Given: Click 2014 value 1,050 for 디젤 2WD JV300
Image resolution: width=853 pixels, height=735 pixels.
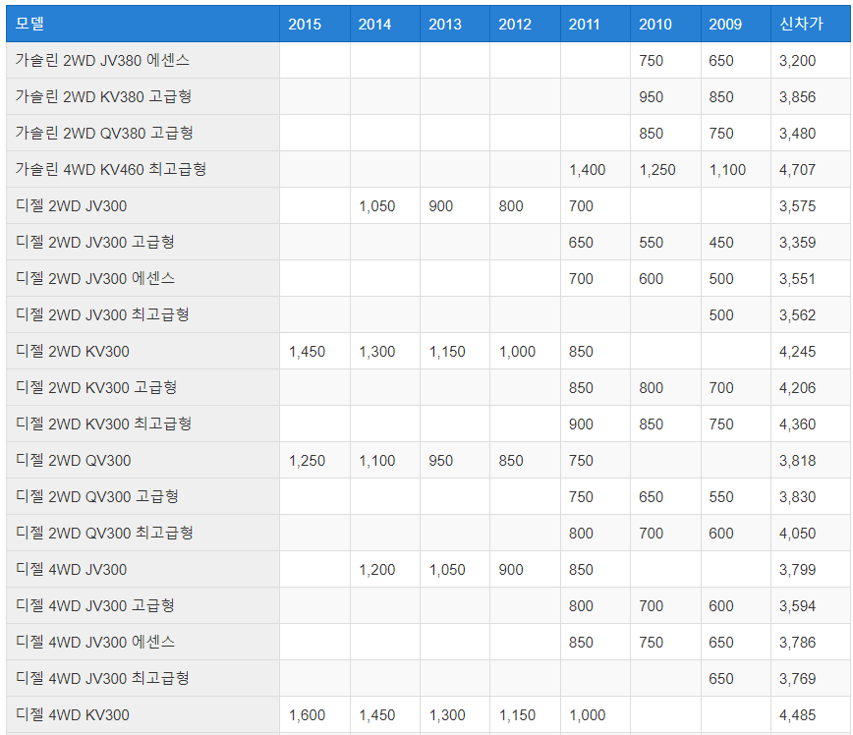Looking at the screenshot, I should pyautogui.click(x=377, y=206).
